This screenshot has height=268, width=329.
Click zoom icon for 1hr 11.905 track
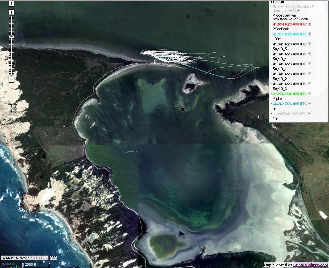point(310,114)
